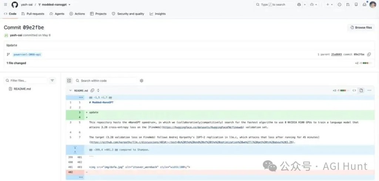Open the powercool-3066-api branch link

click(27, 55)
